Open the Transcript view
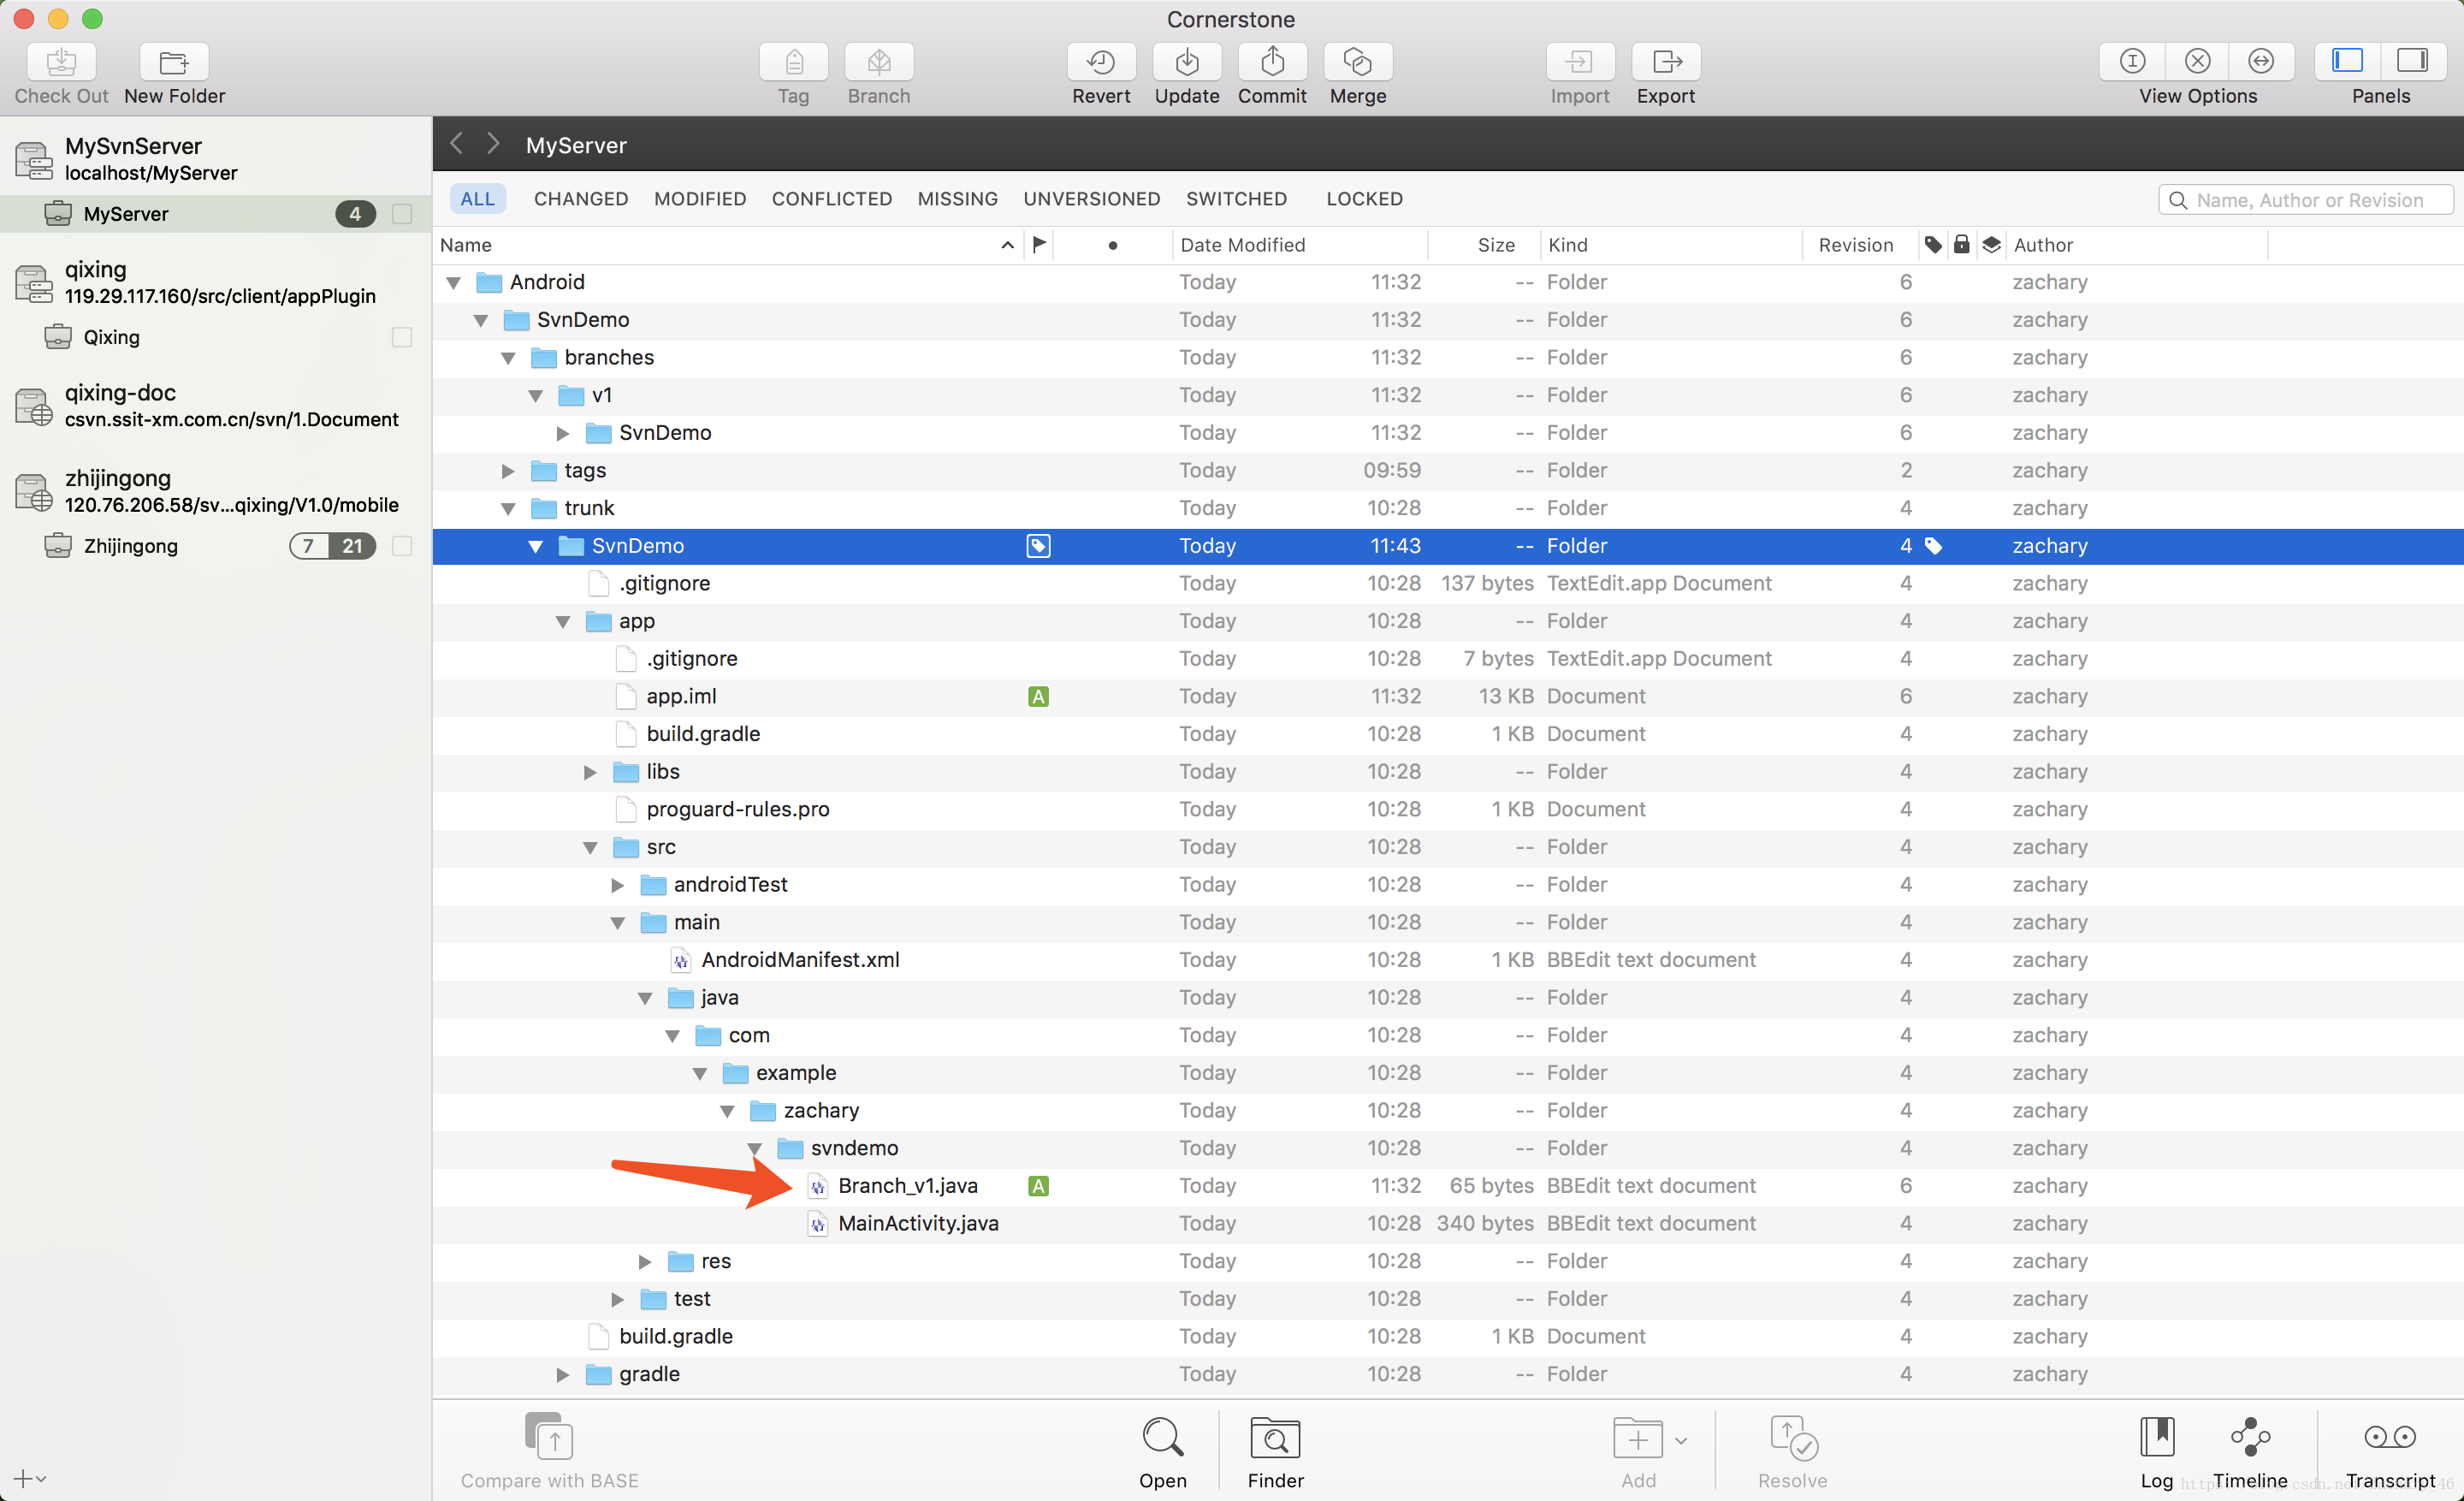This screenshot has height=1501, width=2464. click(2390, 1437)
